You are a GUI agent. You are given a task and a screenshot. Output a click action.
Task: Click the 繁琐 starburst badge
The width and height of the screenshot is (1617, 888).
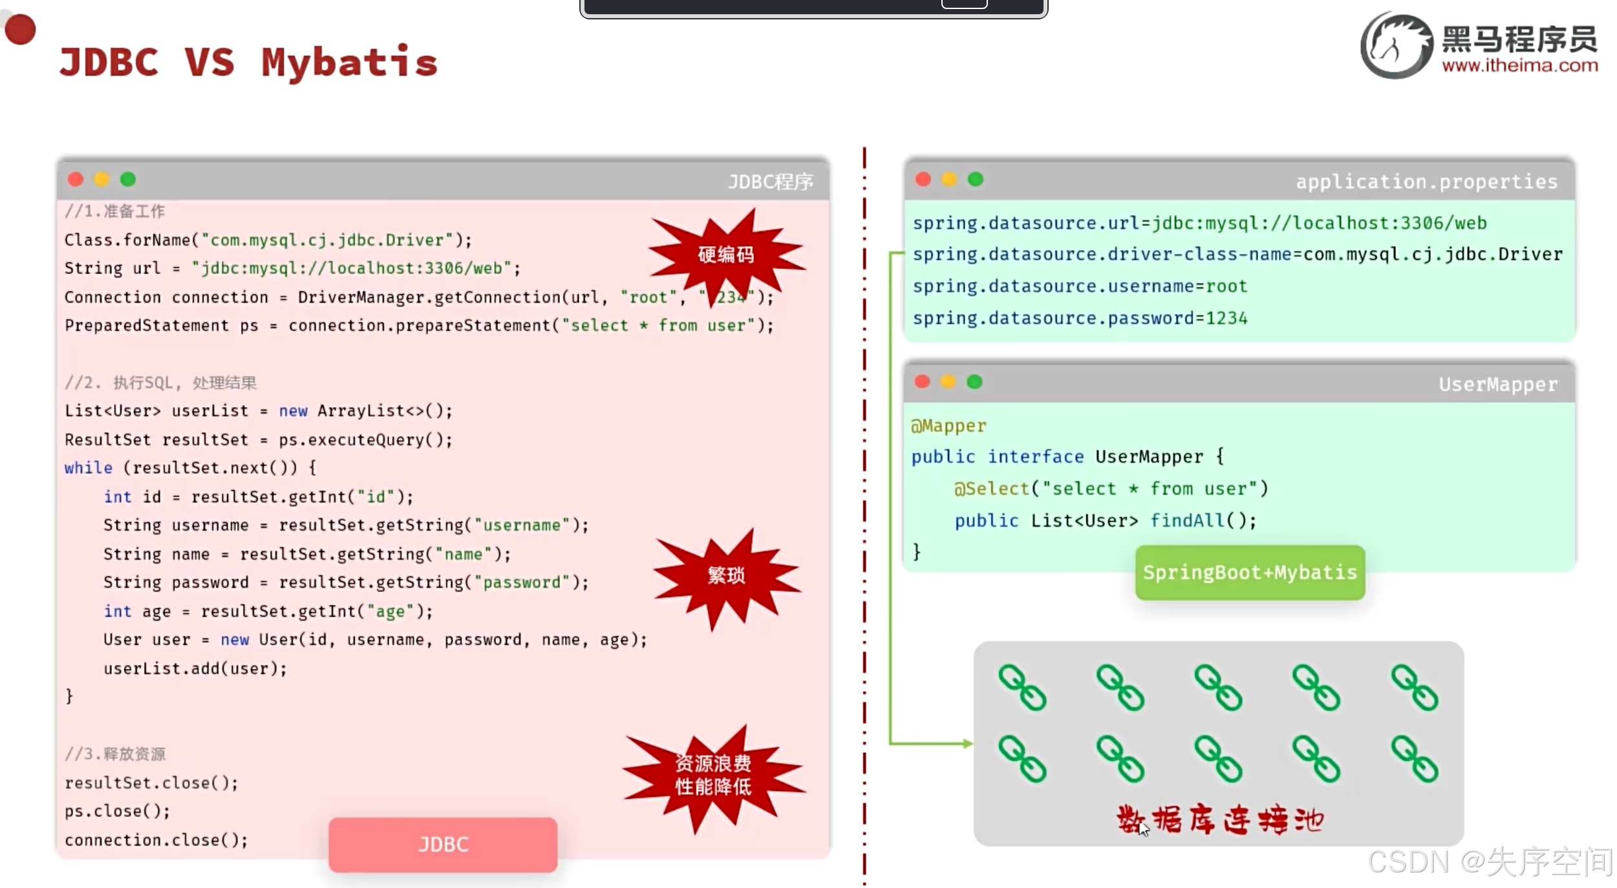tap(725, 575)
